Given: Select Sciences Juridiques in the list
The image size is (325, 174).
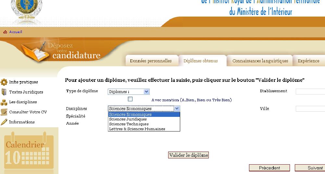Looking at the screenshot, I should tap(144, 119).
